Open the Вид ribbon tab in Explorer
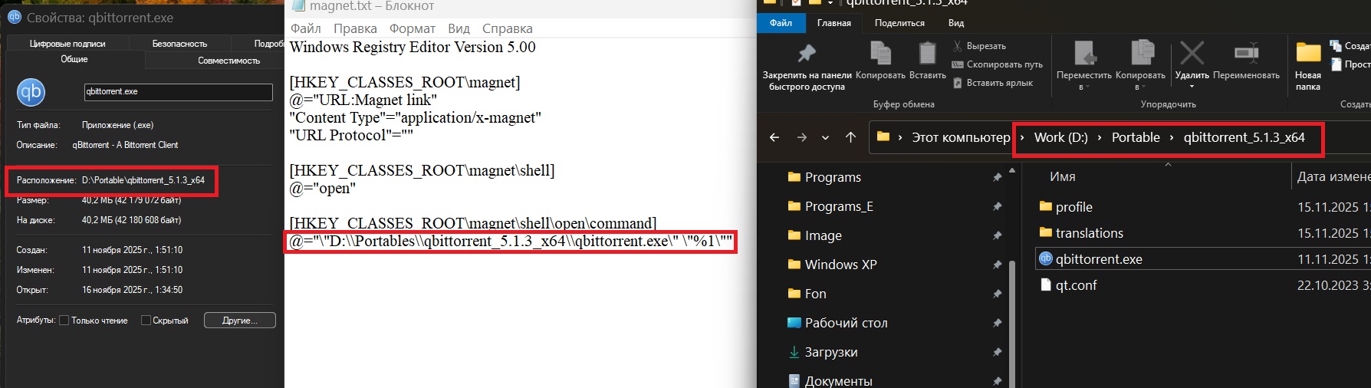This screenshot has height=388, width=1371. click(955, 23)
